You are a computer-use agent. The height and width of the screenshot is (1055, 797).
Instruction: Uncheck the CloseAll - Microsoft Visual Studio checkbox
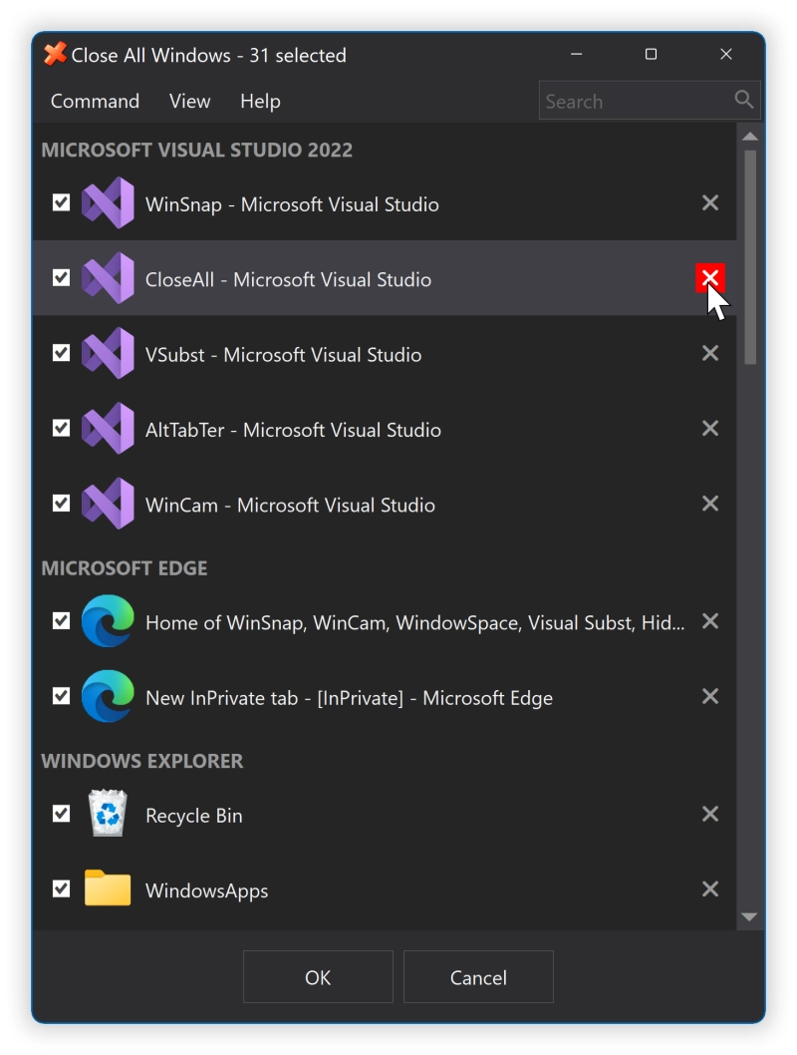(x=61, y=278)
